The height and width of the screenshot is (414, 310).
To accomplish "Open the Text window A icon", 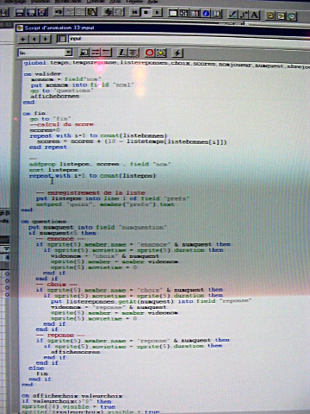I will click(254, 15).
